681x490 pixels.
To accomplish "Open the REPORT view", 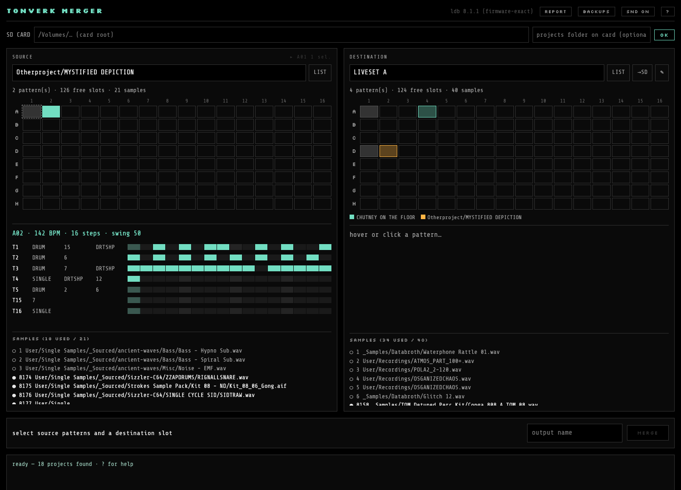I will click(x=556, y=12).
